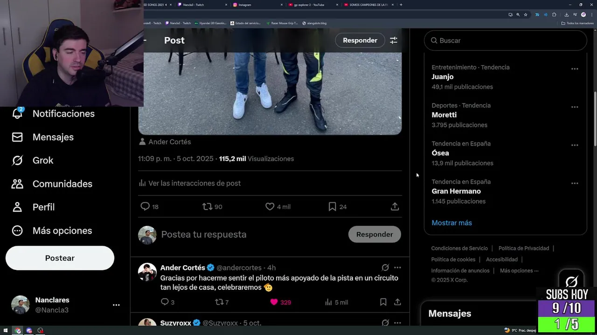Image resolution: width=597 pixels, height=335 pixels.
Task: Open Notificaciones from the sidebar
Action: click(53, 114)
